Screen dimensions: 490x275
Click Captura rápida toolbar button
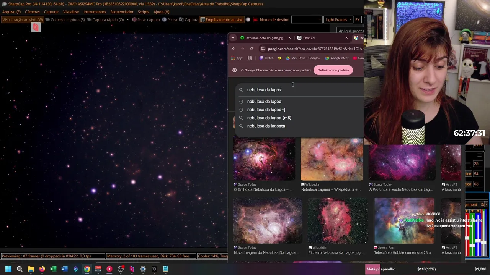click(105, 20)
